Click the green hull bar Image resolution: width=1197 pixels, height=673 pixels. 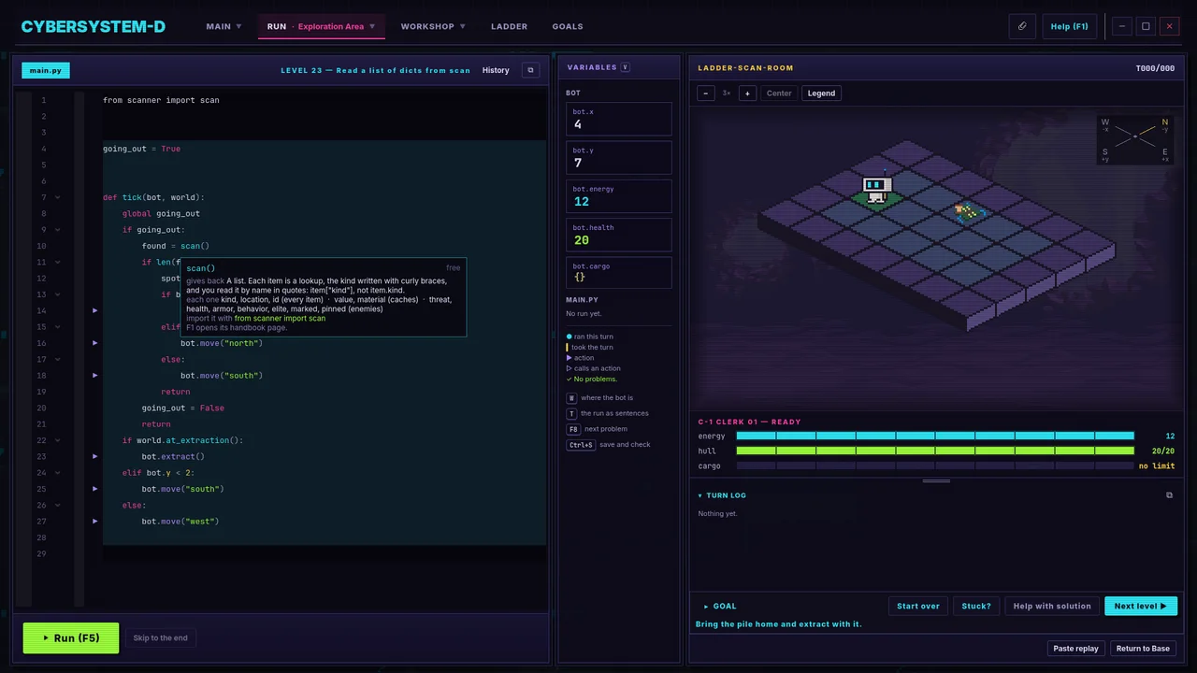[x=935, y=451]
